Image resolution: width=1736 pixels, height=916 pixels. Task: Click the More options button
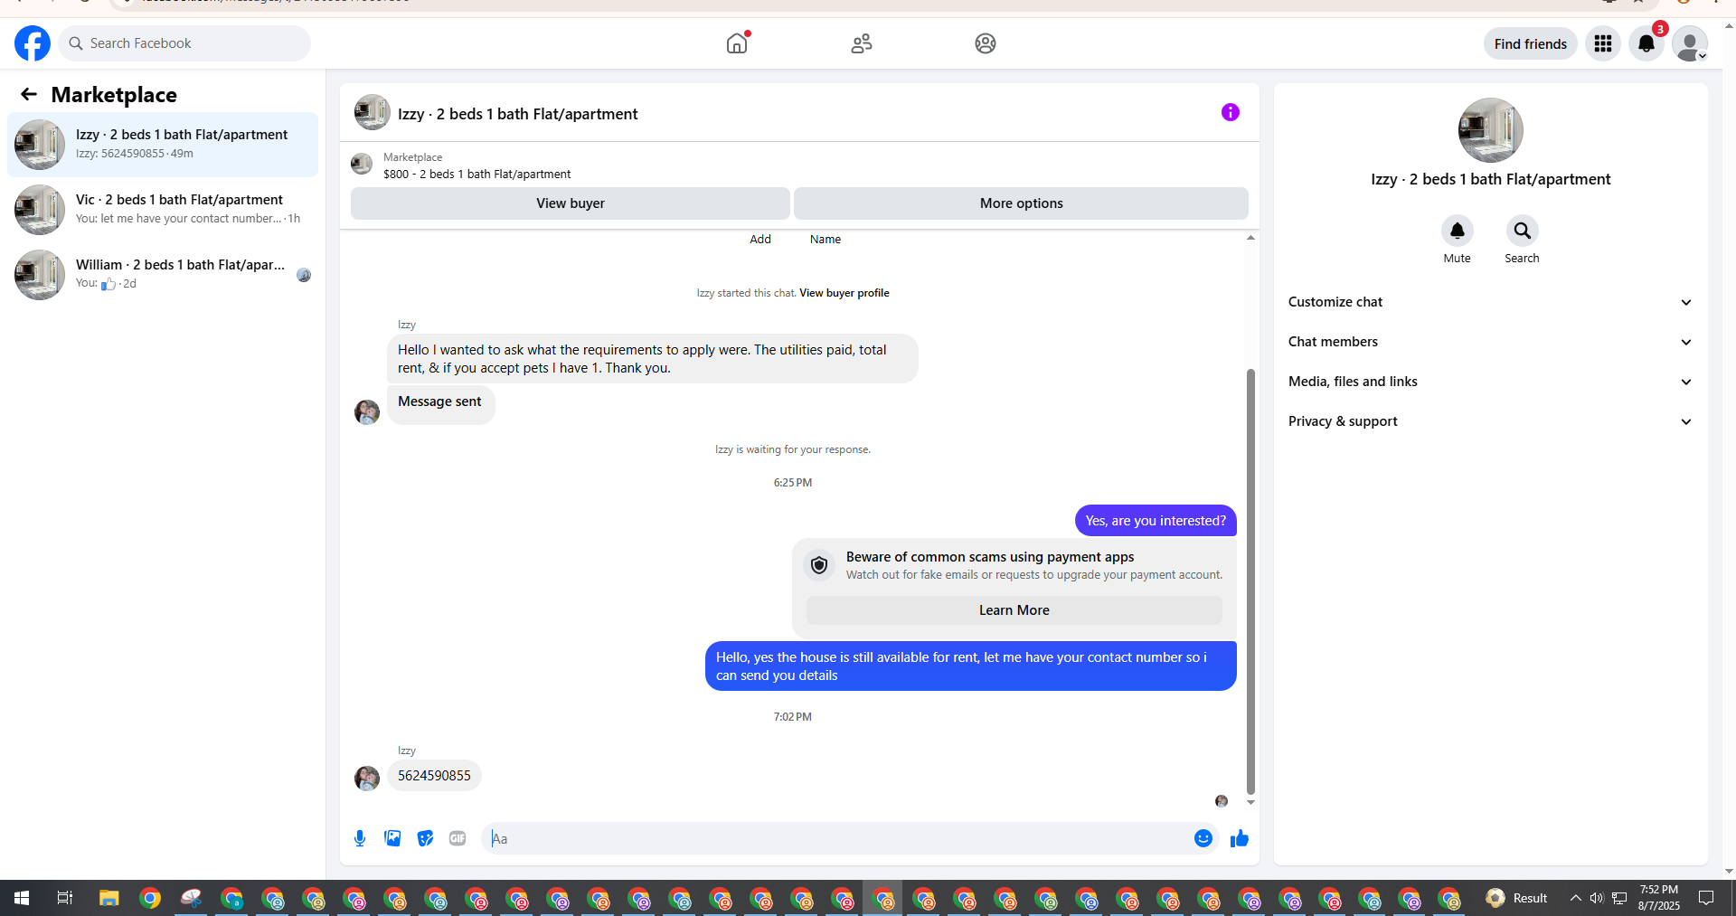coord(1021,203)
